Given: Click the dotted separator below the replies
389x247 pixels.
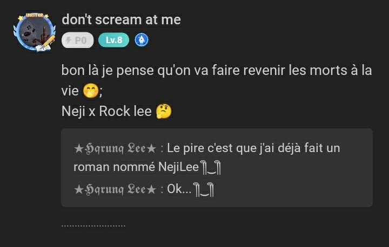Looking at the screenshot, I should 93,225.
